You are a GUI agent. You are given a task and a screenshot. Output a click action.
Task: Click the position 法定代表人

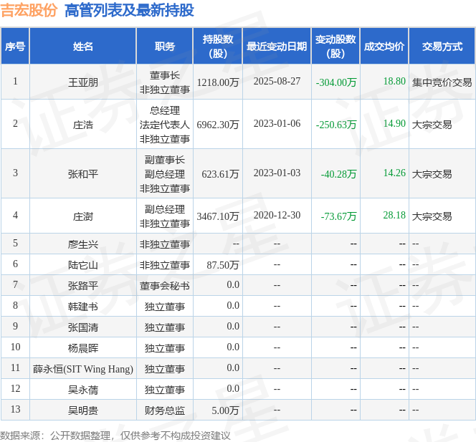coord(165,125)
